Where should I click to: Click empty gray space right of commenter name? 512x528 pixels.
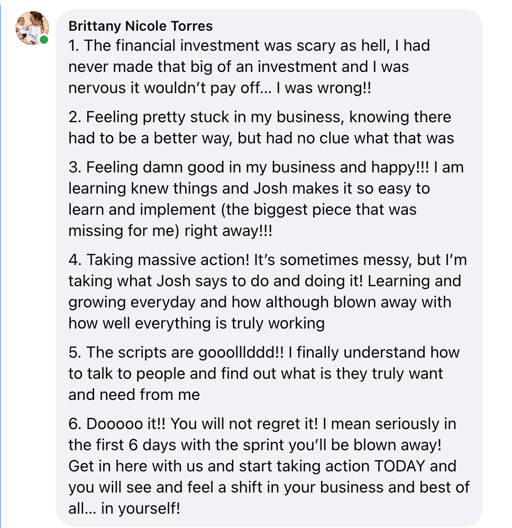[x=344, y=26]
